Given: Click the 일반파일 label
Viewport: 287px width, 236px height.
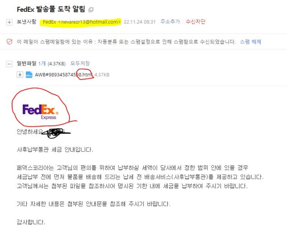Looking at the screenshot, I should click(x=27, y=63).
